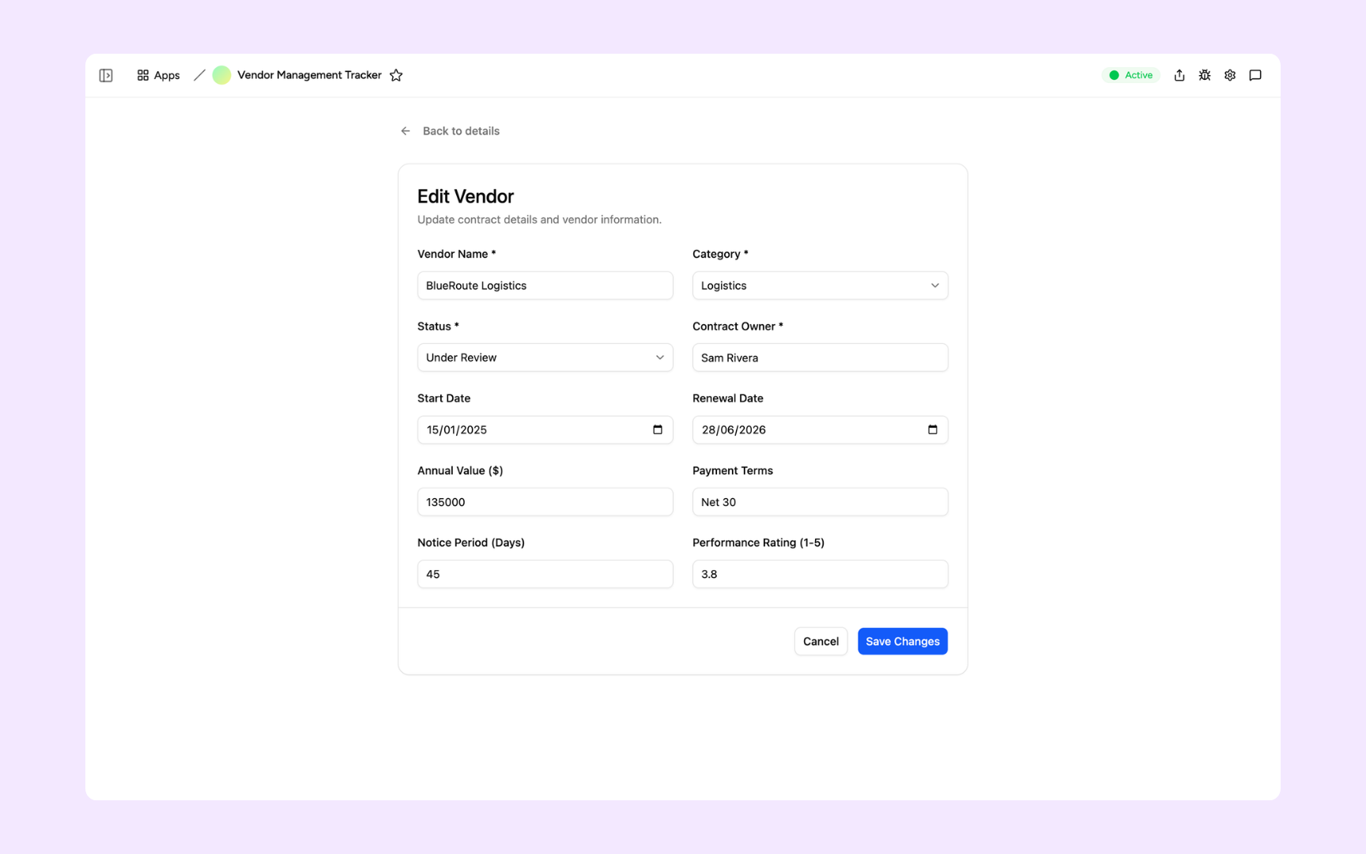This screenshot has height=854, width=1366.
Task: Open the Status dropdown
Action: (545, 357)
